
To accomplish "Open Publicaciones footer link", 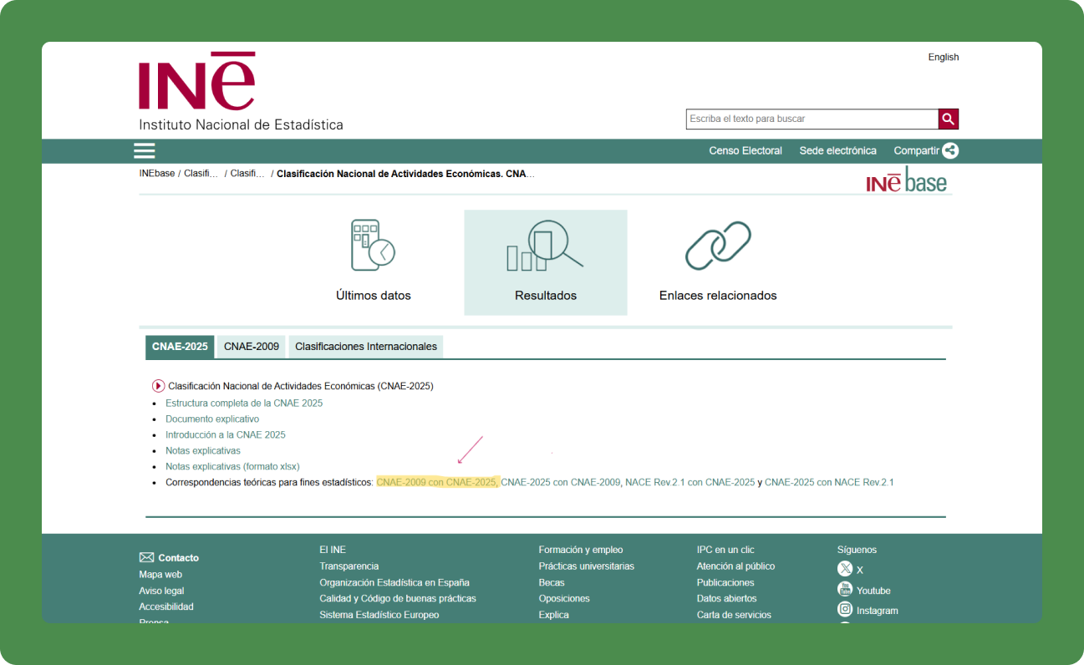I will tap(725, 582).
